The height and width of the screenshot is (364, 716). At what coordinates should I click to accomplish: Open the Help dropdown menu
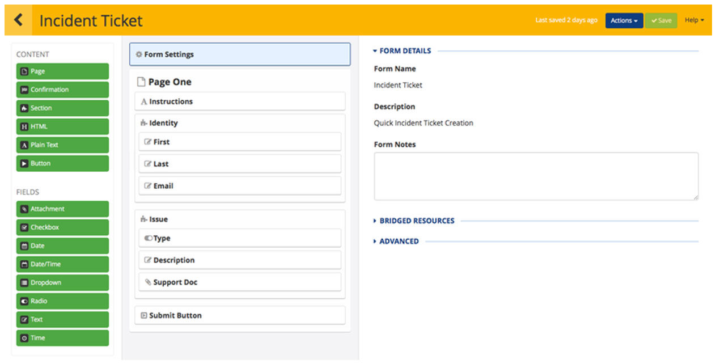(x=694, y=20)
